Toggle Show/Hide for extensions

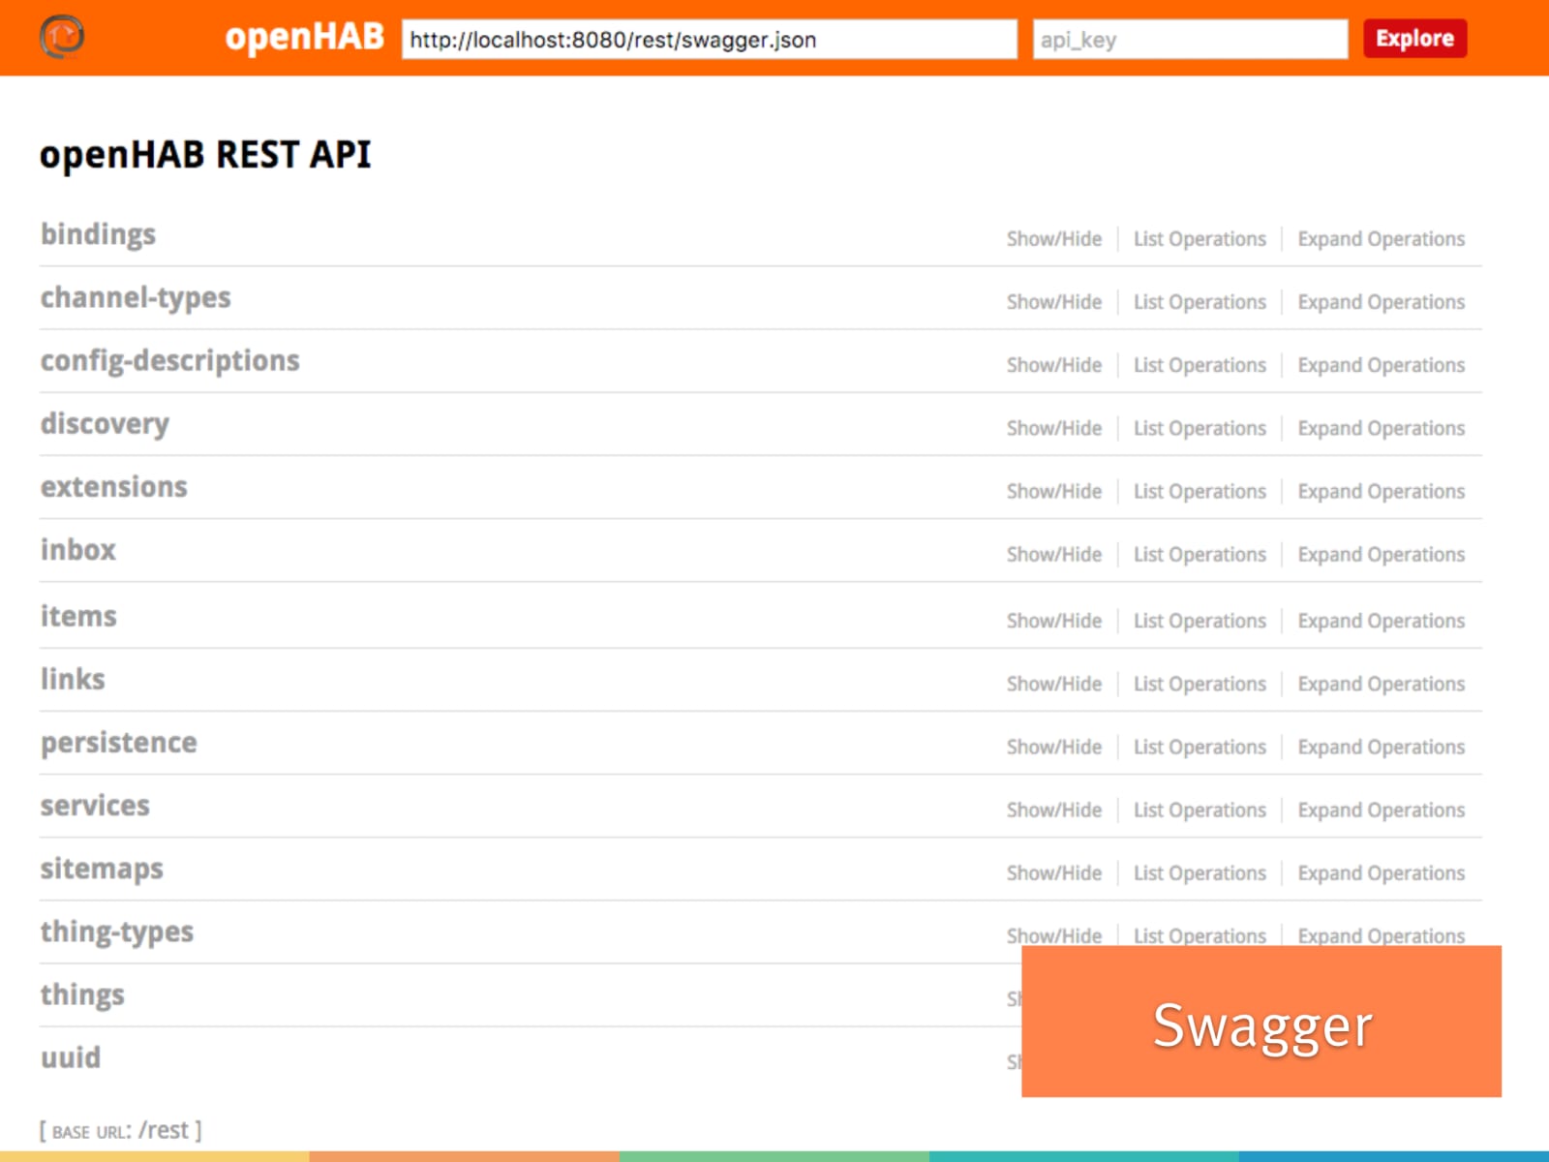tap(1054, 492)
